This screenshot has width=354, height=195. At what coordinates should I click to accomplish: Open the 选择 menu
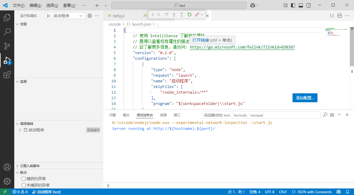[x=52, y=5]
